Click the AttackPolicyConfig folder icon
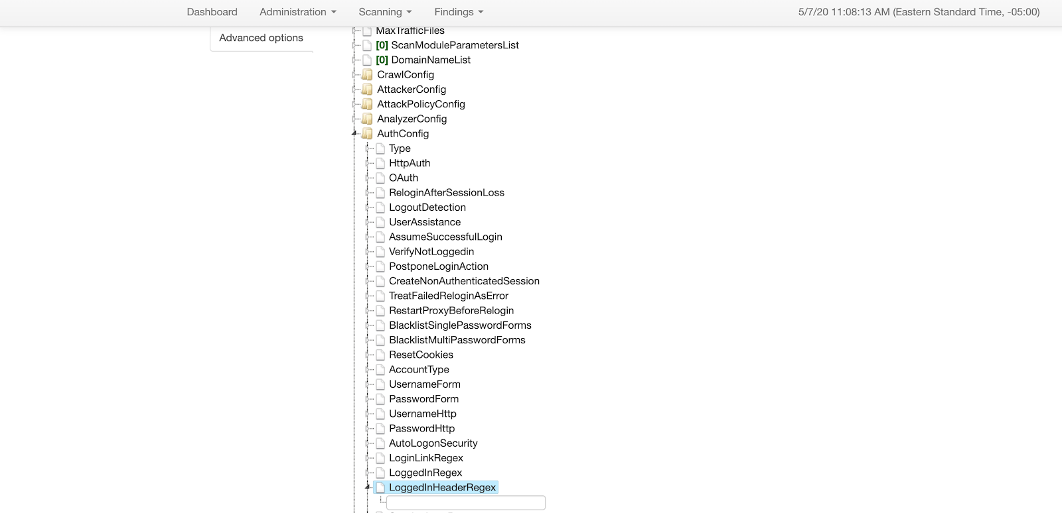The height and width of the screenshot is (513, 1062). 367,104
